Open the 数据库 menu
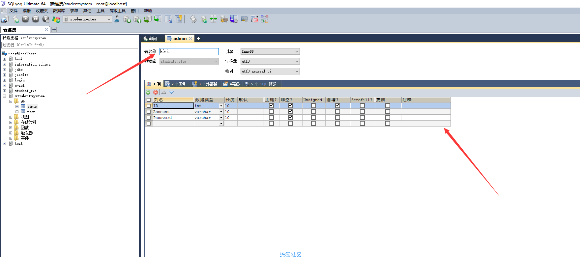Screen dimensions: 580x257 click(x=59, y=11)
